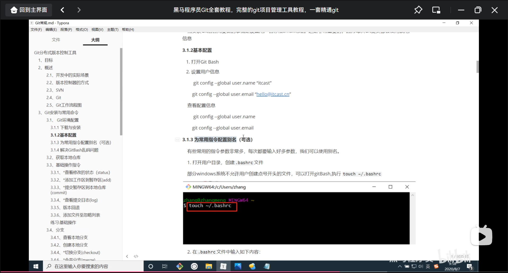The width and height of the screenshot is (508, 273).
Task: Open the 段落(P) menu
Action: click(x=66, y=30)
